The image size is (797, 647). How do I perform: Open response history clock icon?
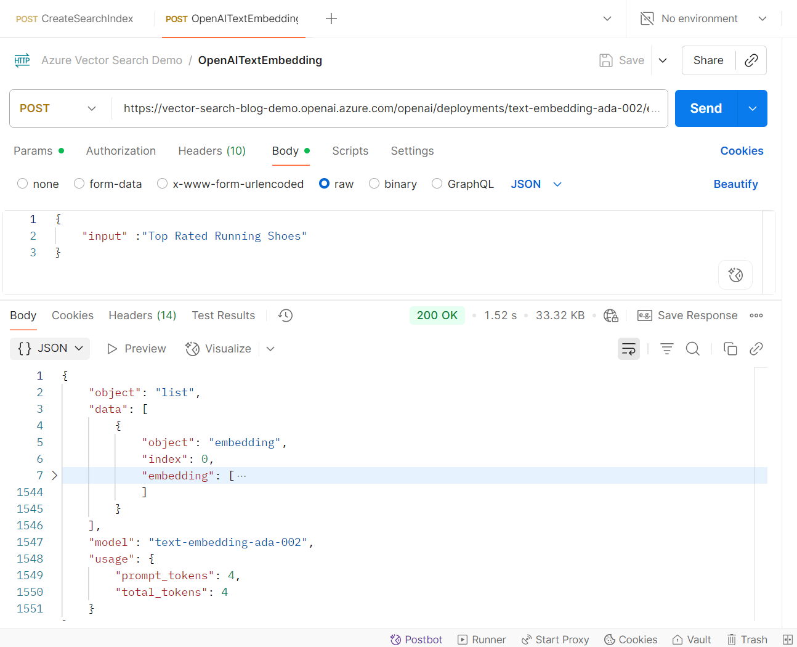pyautogui.click(x=285, y=315)
